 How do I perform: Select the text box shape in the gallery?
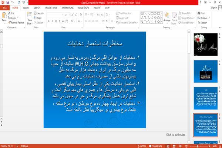pyautogui.click(x=142, y=14)
